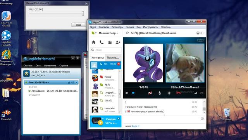Viewport: 248px width, 140px height.
Task: Open Skype Home with the house icon
Action: coord(93,42)
